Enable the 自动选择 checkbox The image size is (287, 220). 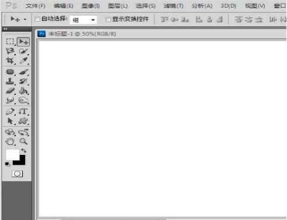click(37, 19)
